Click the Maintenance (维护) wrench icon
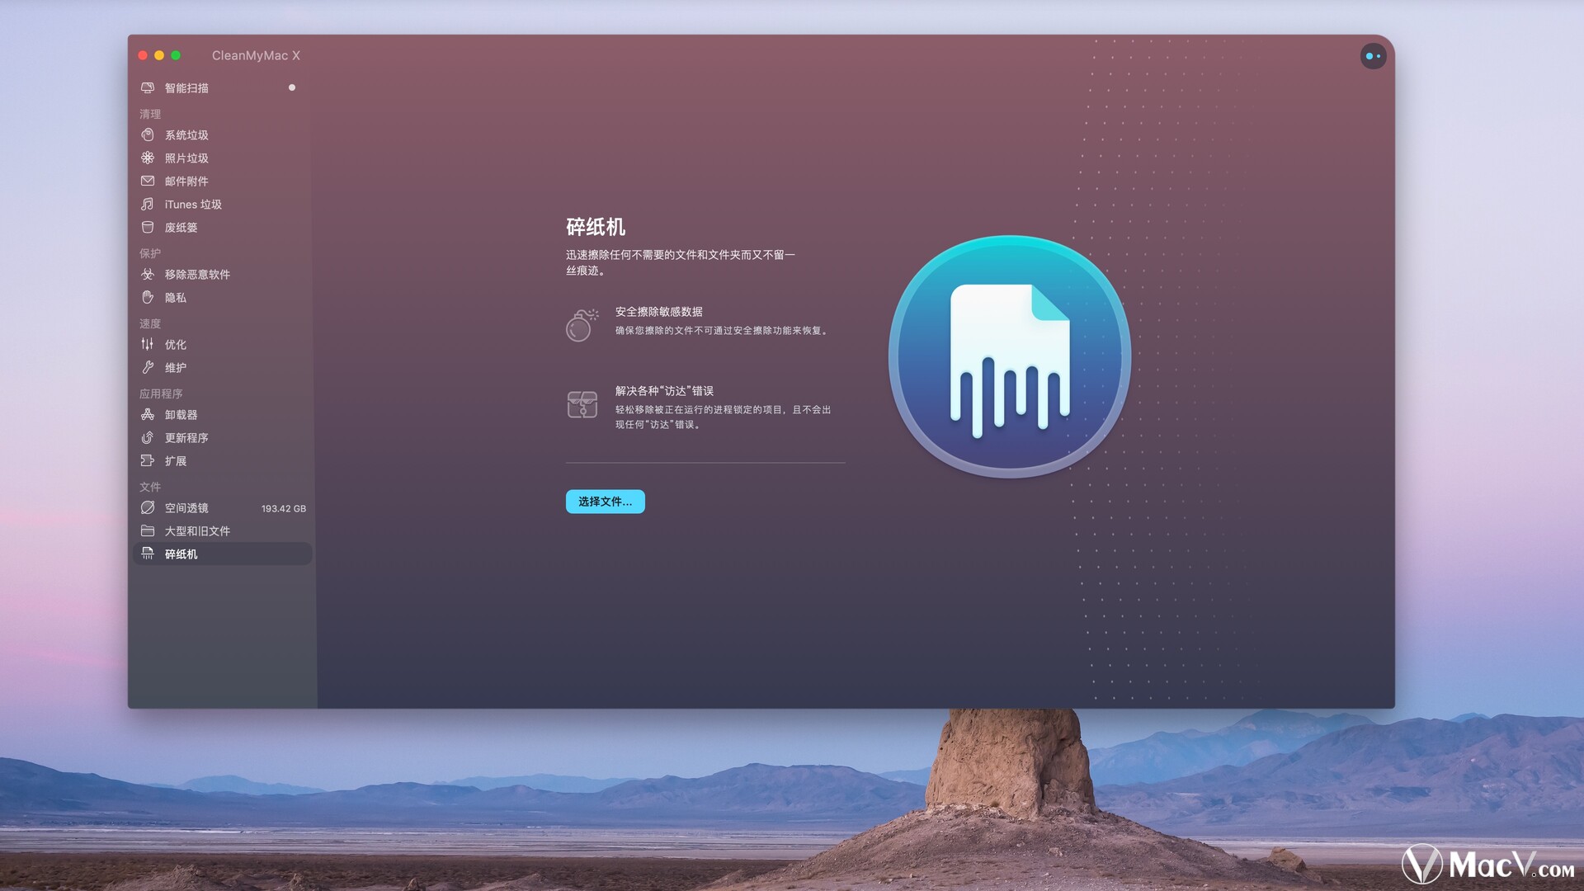This screenshot has height=891, width=1584. click(148, 367)
